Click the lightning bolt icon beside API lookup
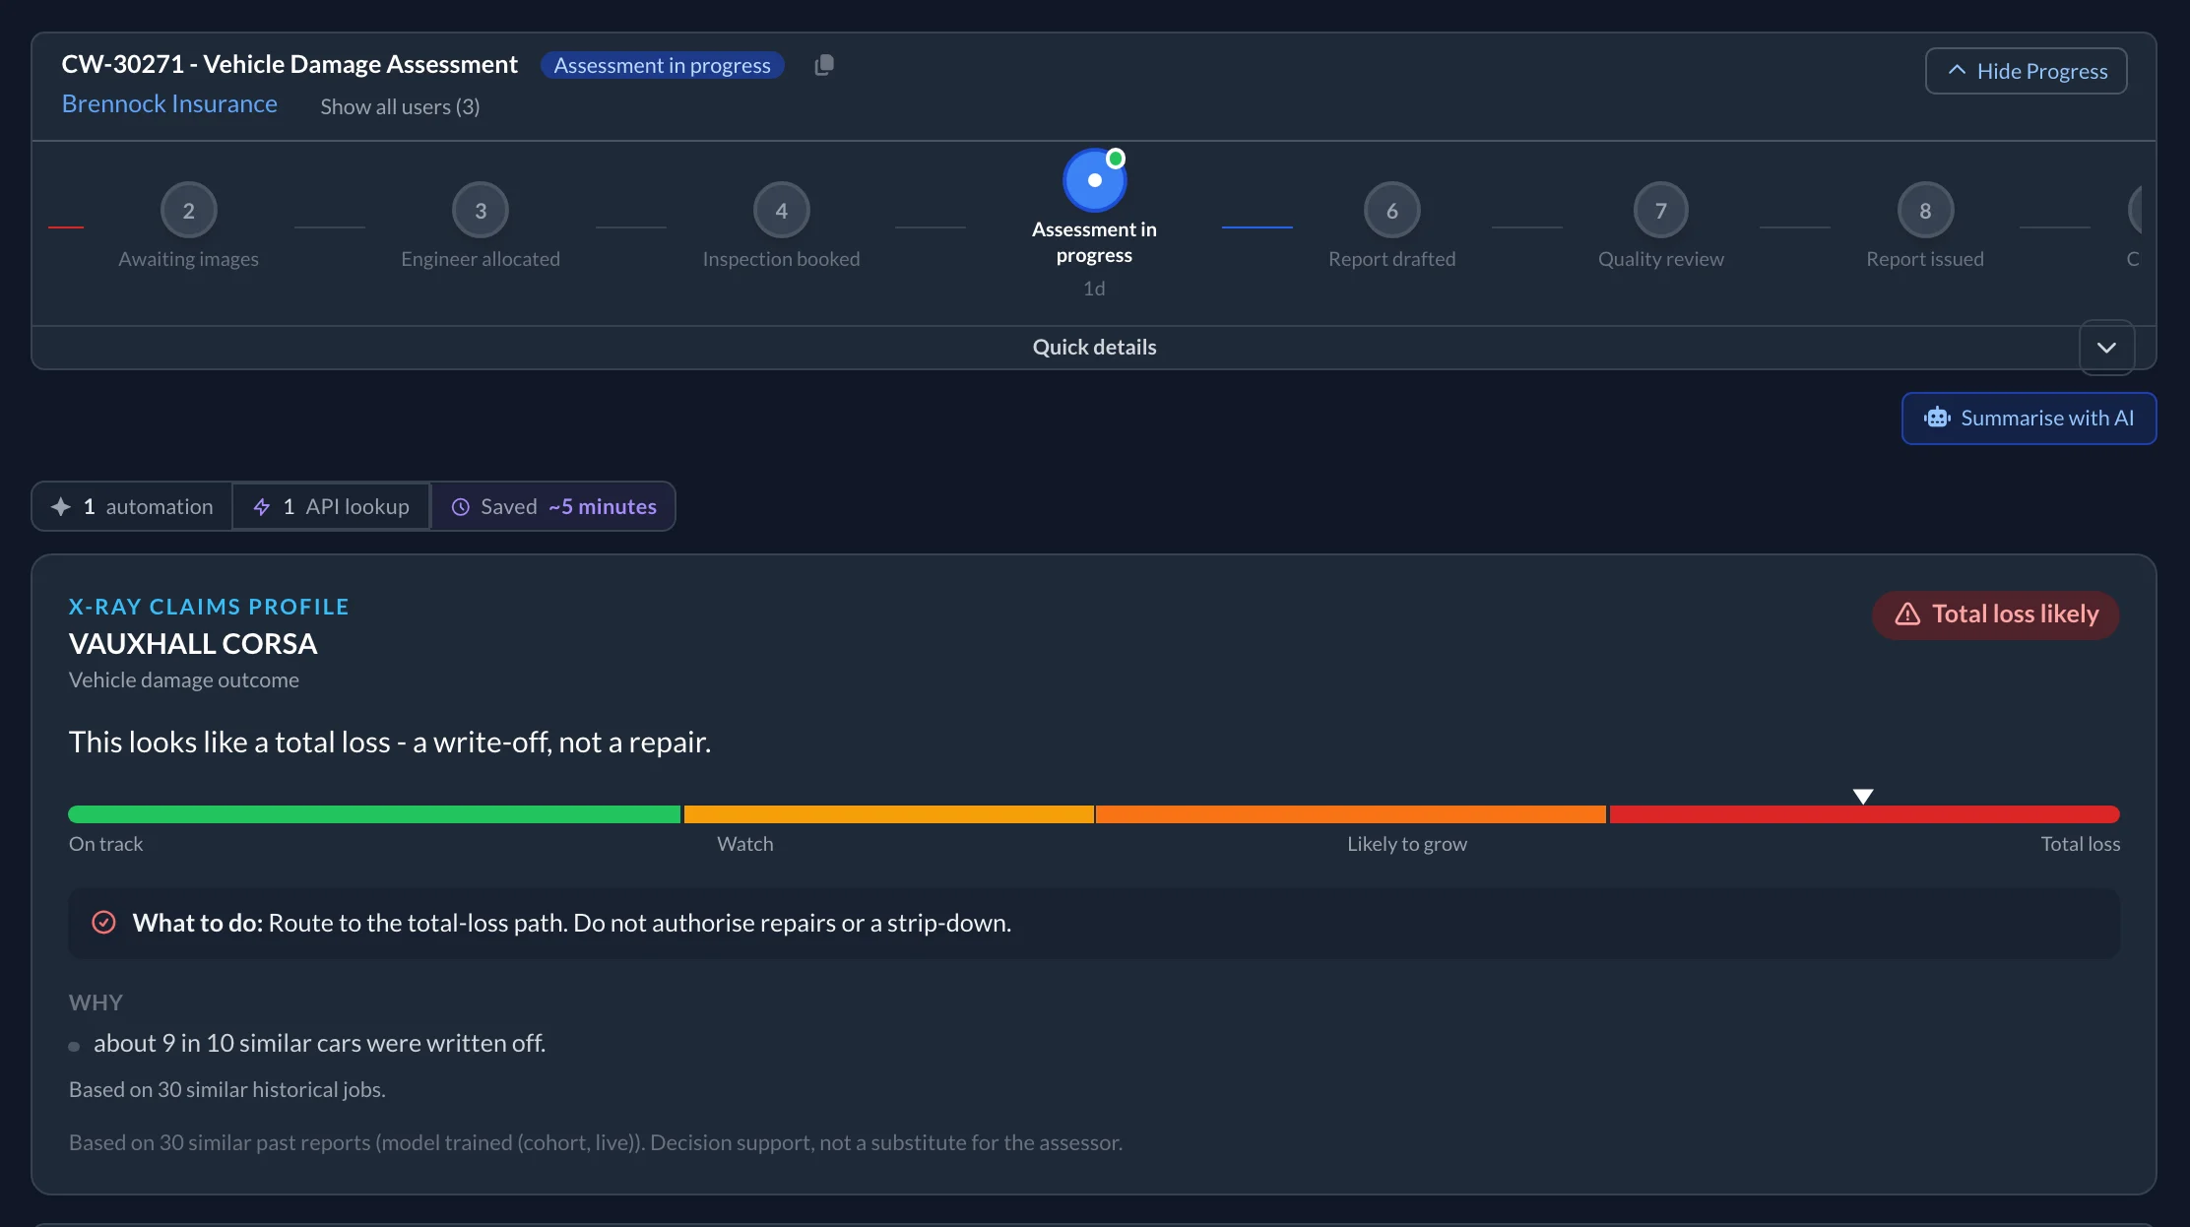 pos(262,506)
